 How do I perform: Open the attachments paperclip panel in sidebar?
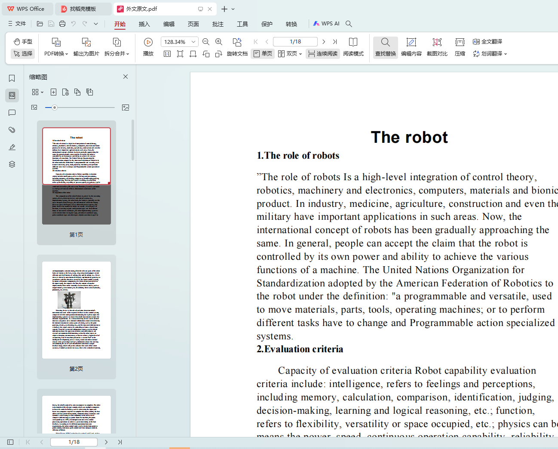pos(12,130)
